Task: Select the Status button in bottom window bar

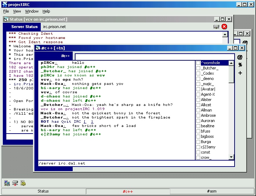Action: tap(43, 191)
